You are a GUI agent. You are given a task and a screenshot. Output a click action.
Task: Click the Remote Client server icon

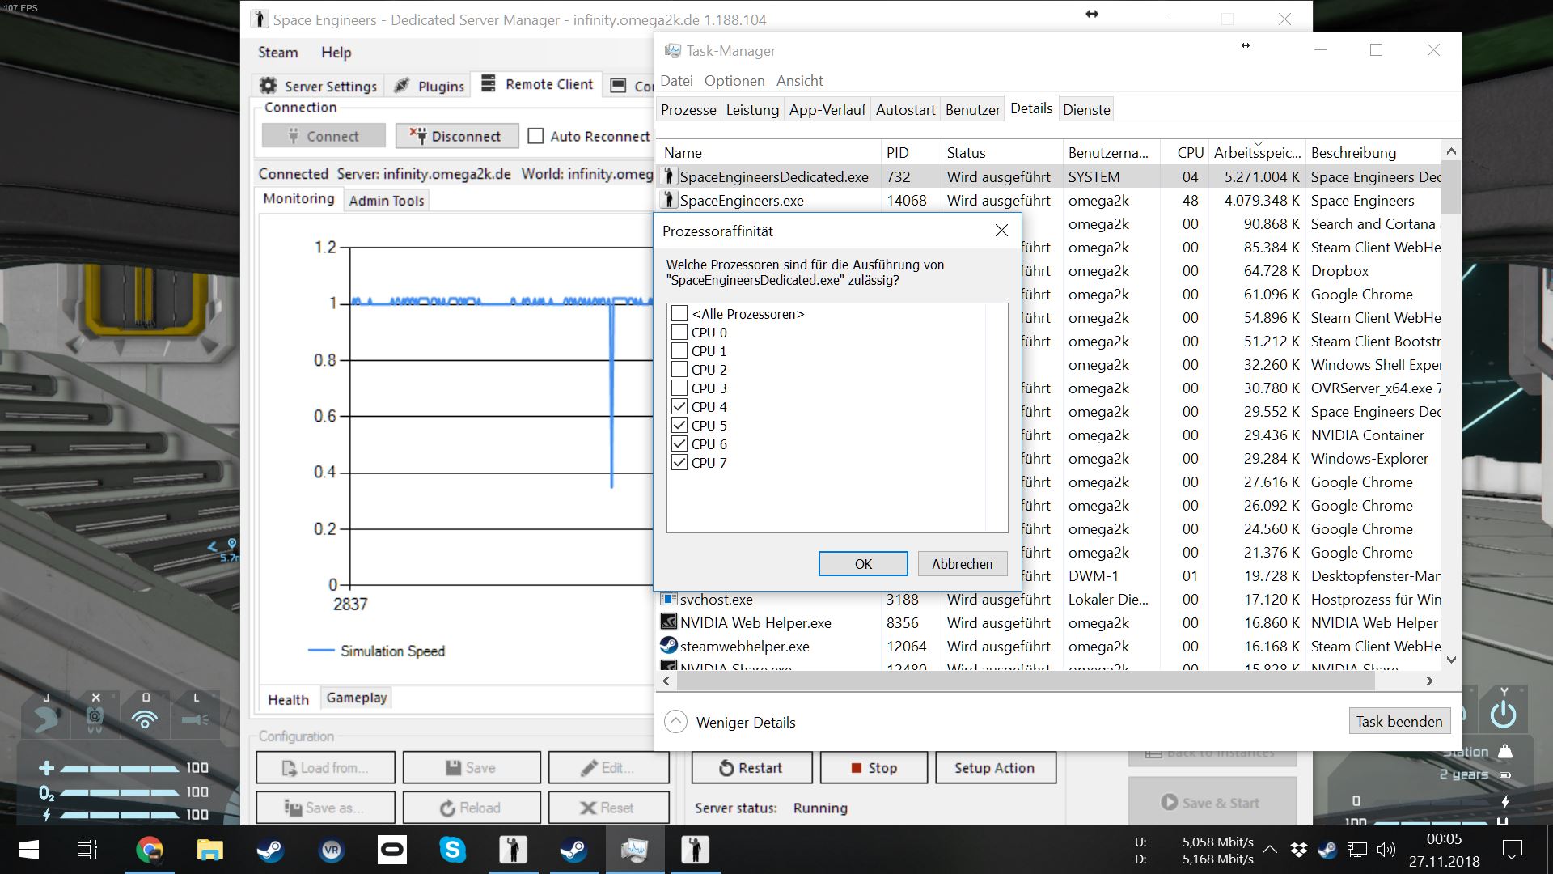tap(488, 83)
